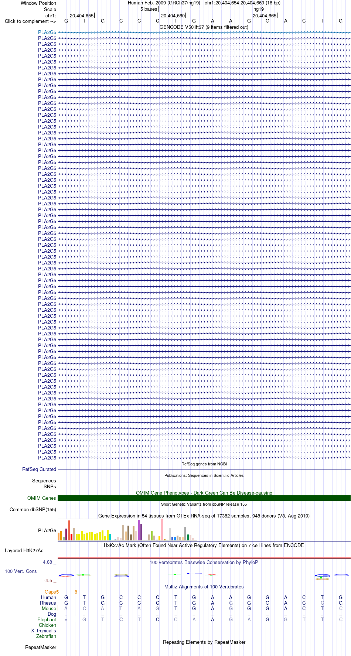
Task: Click the 'Chicken' alignment row label
Action: tap(48, 625)
